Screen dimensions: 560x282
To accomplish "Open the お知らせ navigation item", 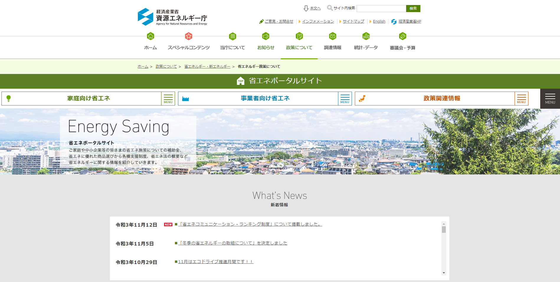I will 266,48.
